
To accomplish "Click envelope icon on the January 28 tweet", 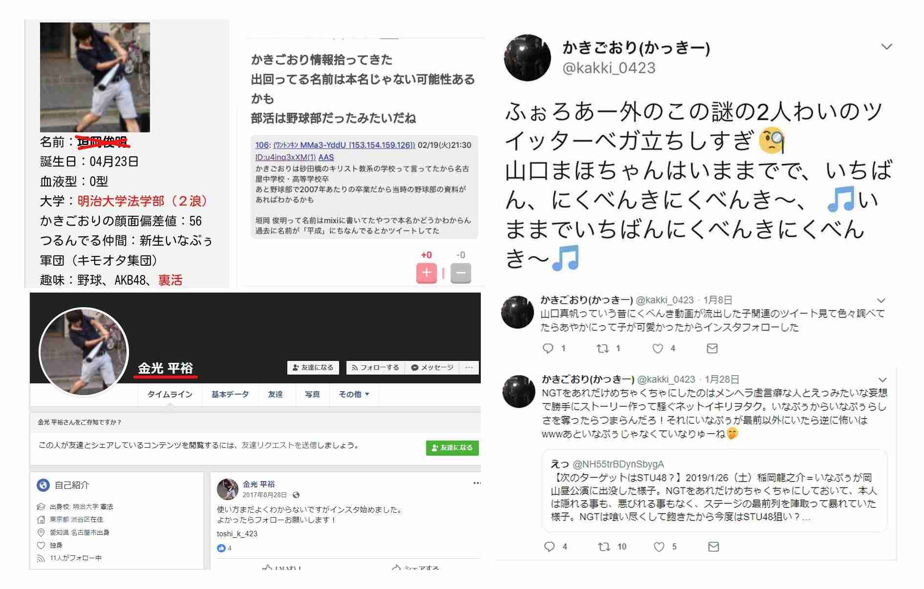I will click(x=713, y=547).
